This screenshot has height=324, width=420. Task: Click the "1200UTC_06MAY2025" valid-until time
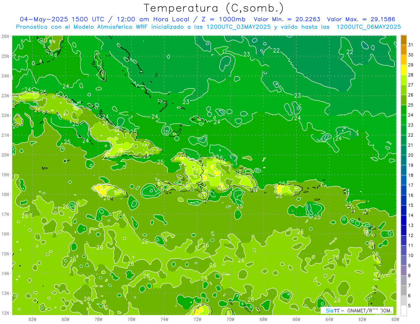(369, 27)
